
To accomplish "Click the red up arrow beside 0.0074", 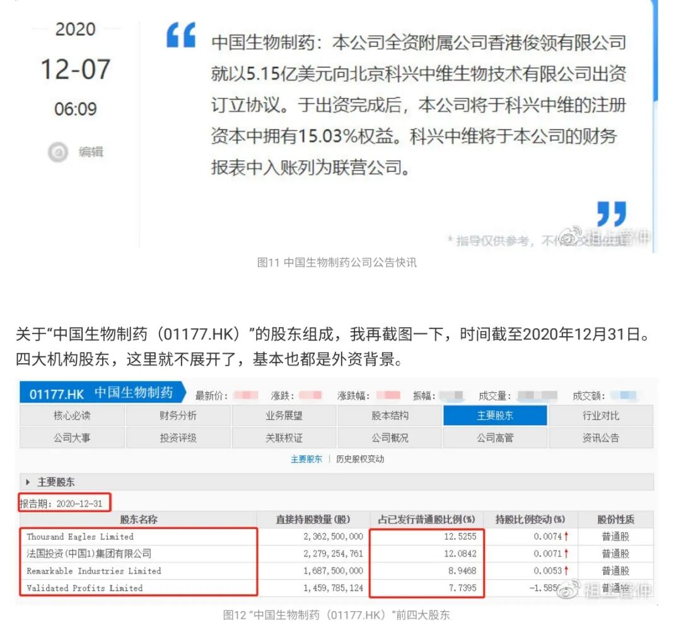I will [566, 536].
